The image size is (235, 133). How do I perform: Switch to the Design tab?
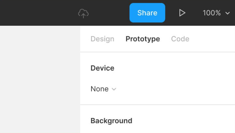point(102,39)
